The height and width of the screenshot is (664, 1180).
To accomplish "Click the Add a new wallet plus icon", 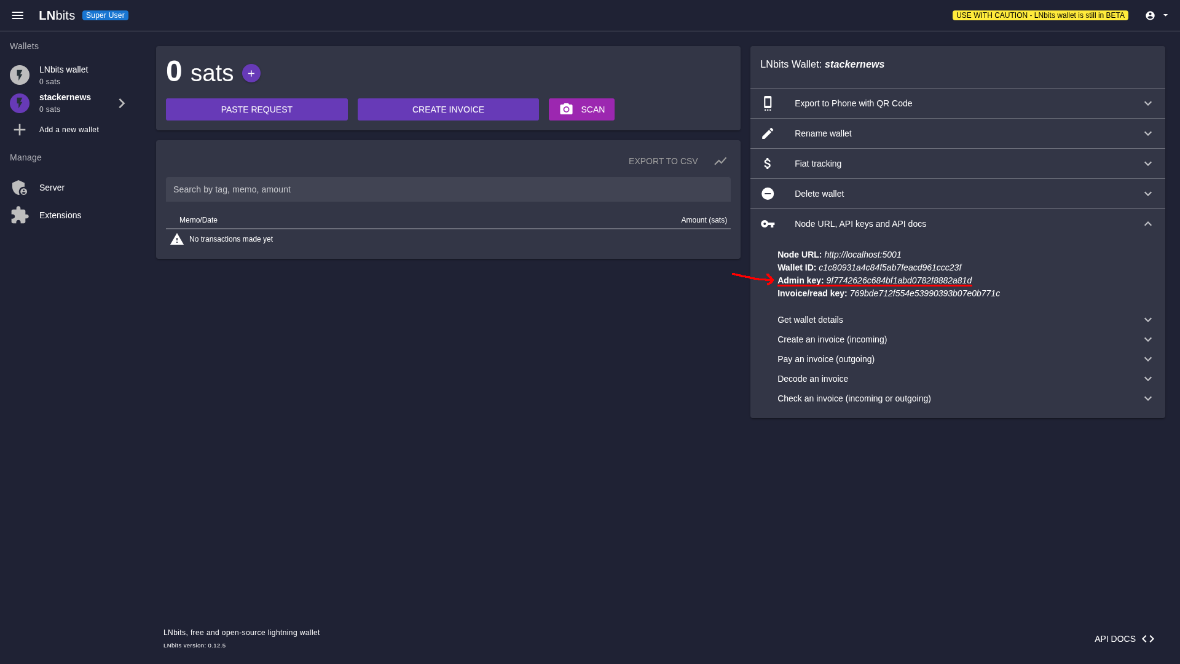I will tap(20, 130).
